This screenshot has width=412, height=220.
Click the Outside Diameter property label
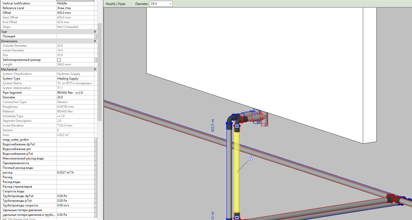[x=15, y=46]
